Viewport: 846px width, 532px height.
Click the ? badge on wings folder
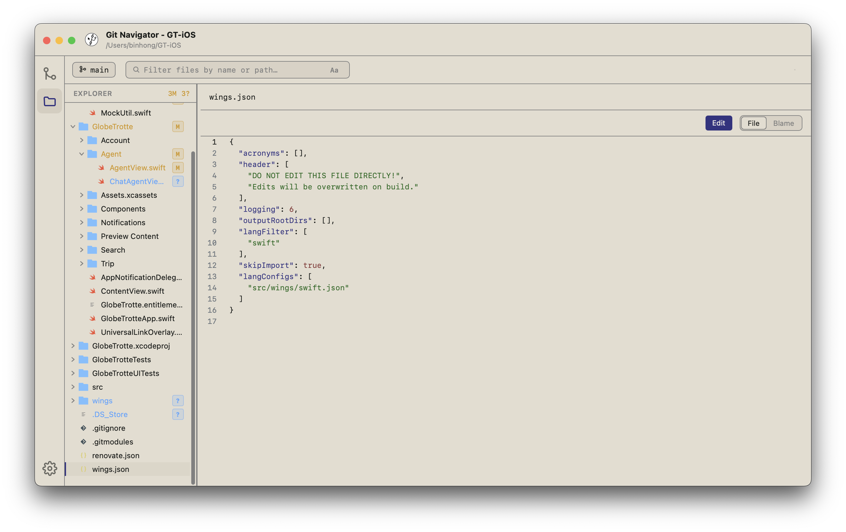coord(178,401)
